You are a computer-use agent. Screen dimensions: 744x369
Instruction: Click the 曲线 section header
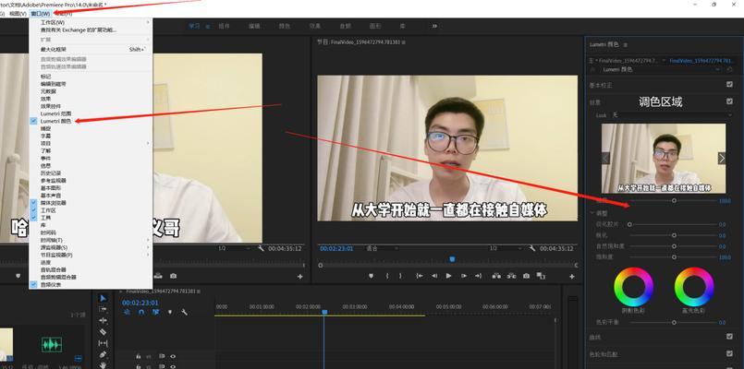[x=594, y=338]
